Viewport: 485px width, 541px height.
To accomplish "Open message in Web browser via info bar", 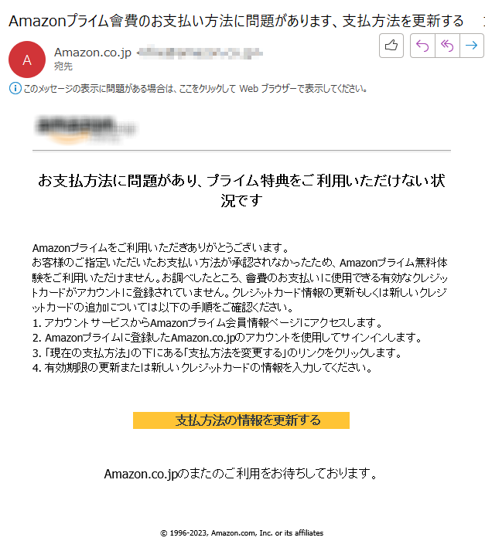I will click(x=195, y=89).
